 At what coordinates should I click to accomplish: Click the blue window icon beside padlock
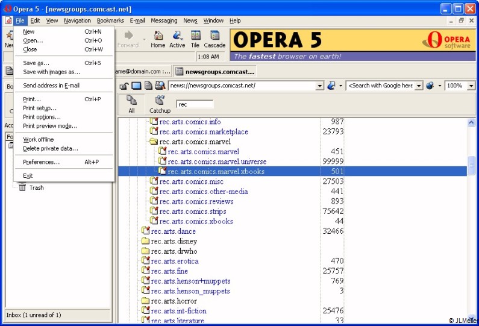(136, 86)
